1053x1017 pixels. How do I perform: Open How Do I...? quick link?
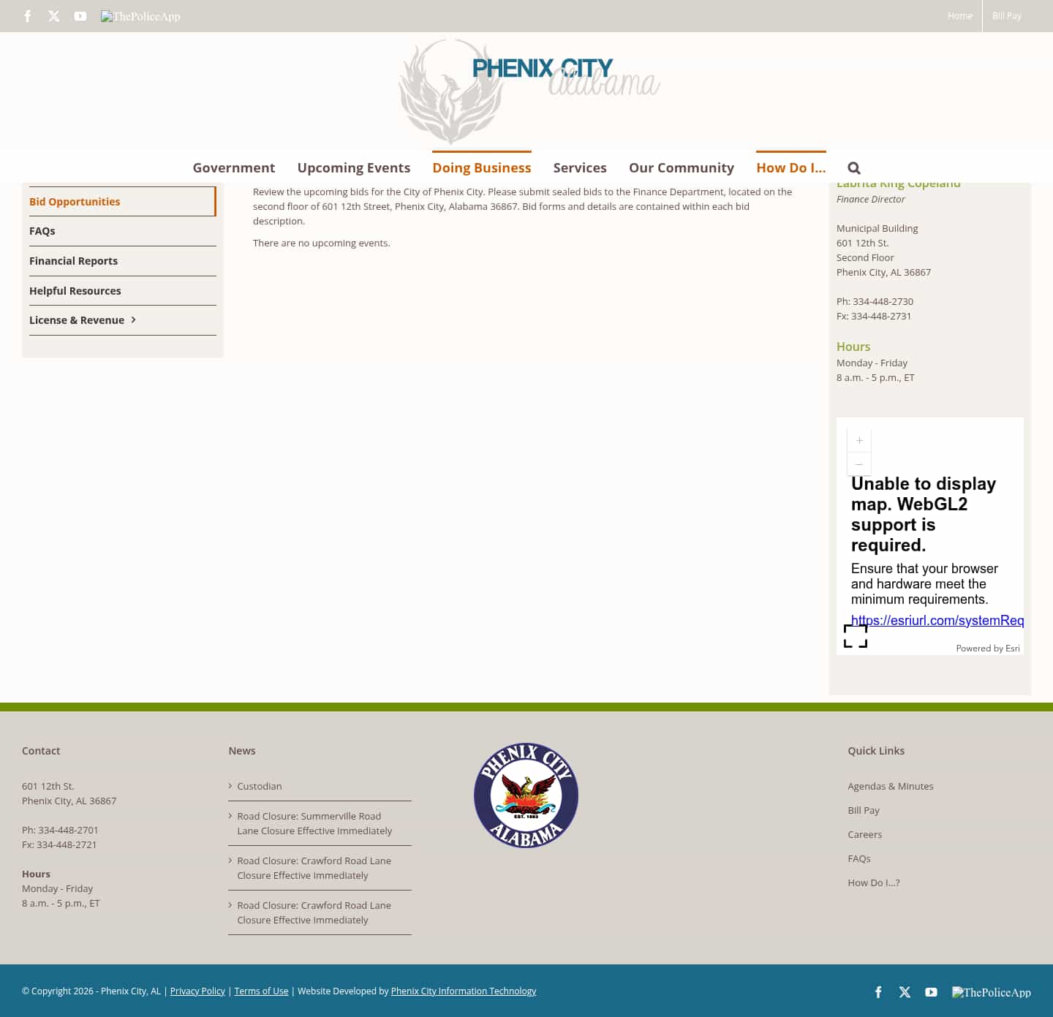[874, 883]
